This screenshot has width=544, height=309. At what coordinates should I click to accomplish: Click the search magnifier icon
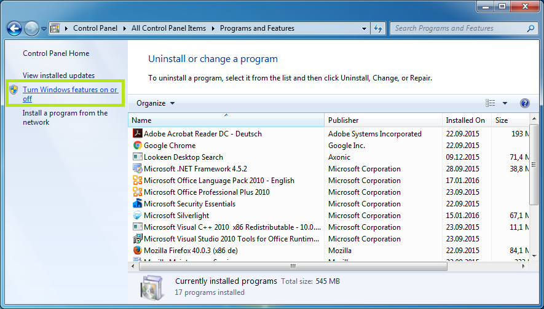coord(530,28)
